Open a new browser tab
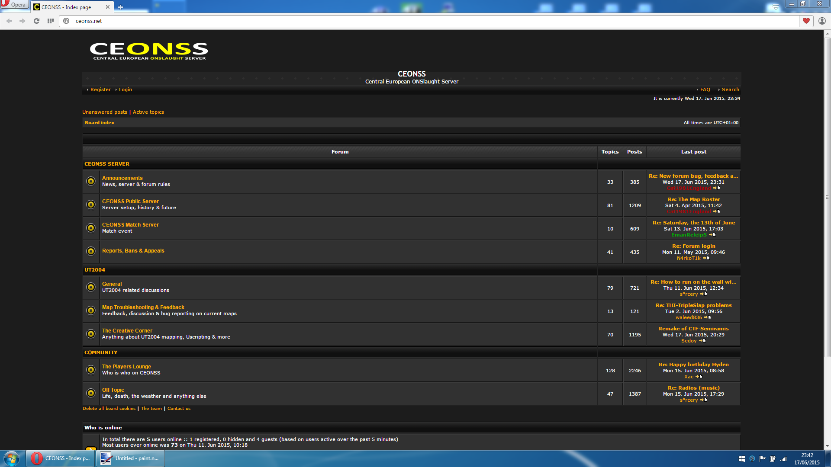 tap(121, 7)
